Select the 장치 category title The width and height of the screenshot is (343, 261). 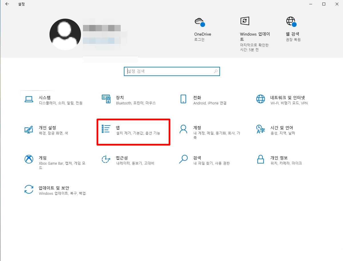click(x=120, y=98)
